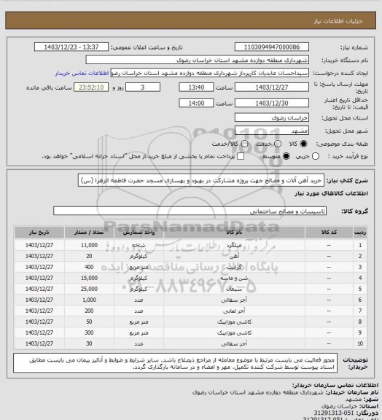Select the میلگرد item name in row 1
382x420 pixels.
235,246
